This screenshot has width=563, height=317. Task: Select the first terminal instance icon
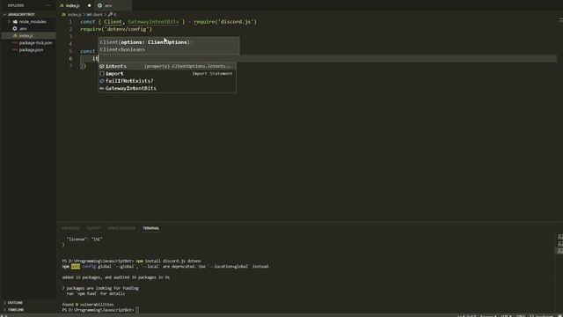560,237
